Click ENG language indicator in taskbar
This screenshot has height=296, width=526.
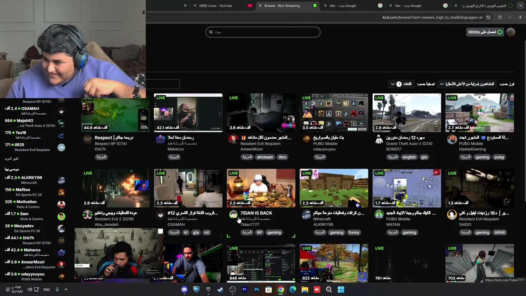click(x=47, y=289)
